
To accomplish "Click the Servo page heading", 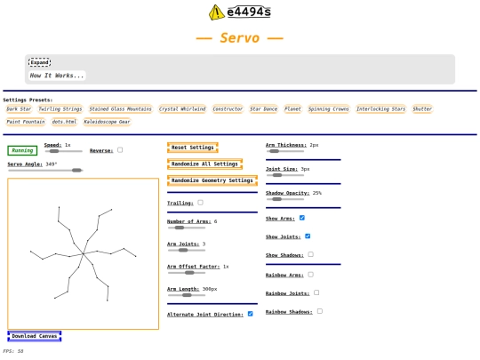I will (240, 38).
